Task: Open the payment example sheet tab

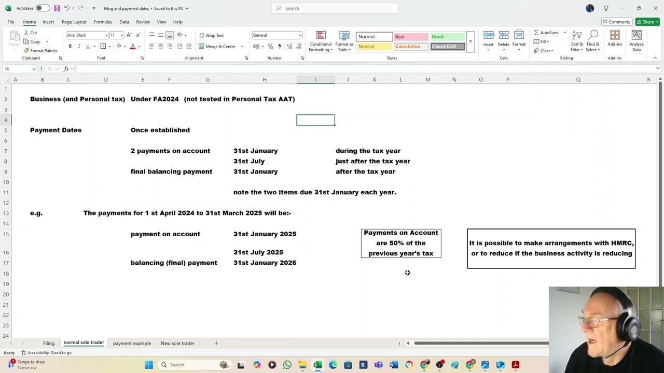Action: (132, 343)
